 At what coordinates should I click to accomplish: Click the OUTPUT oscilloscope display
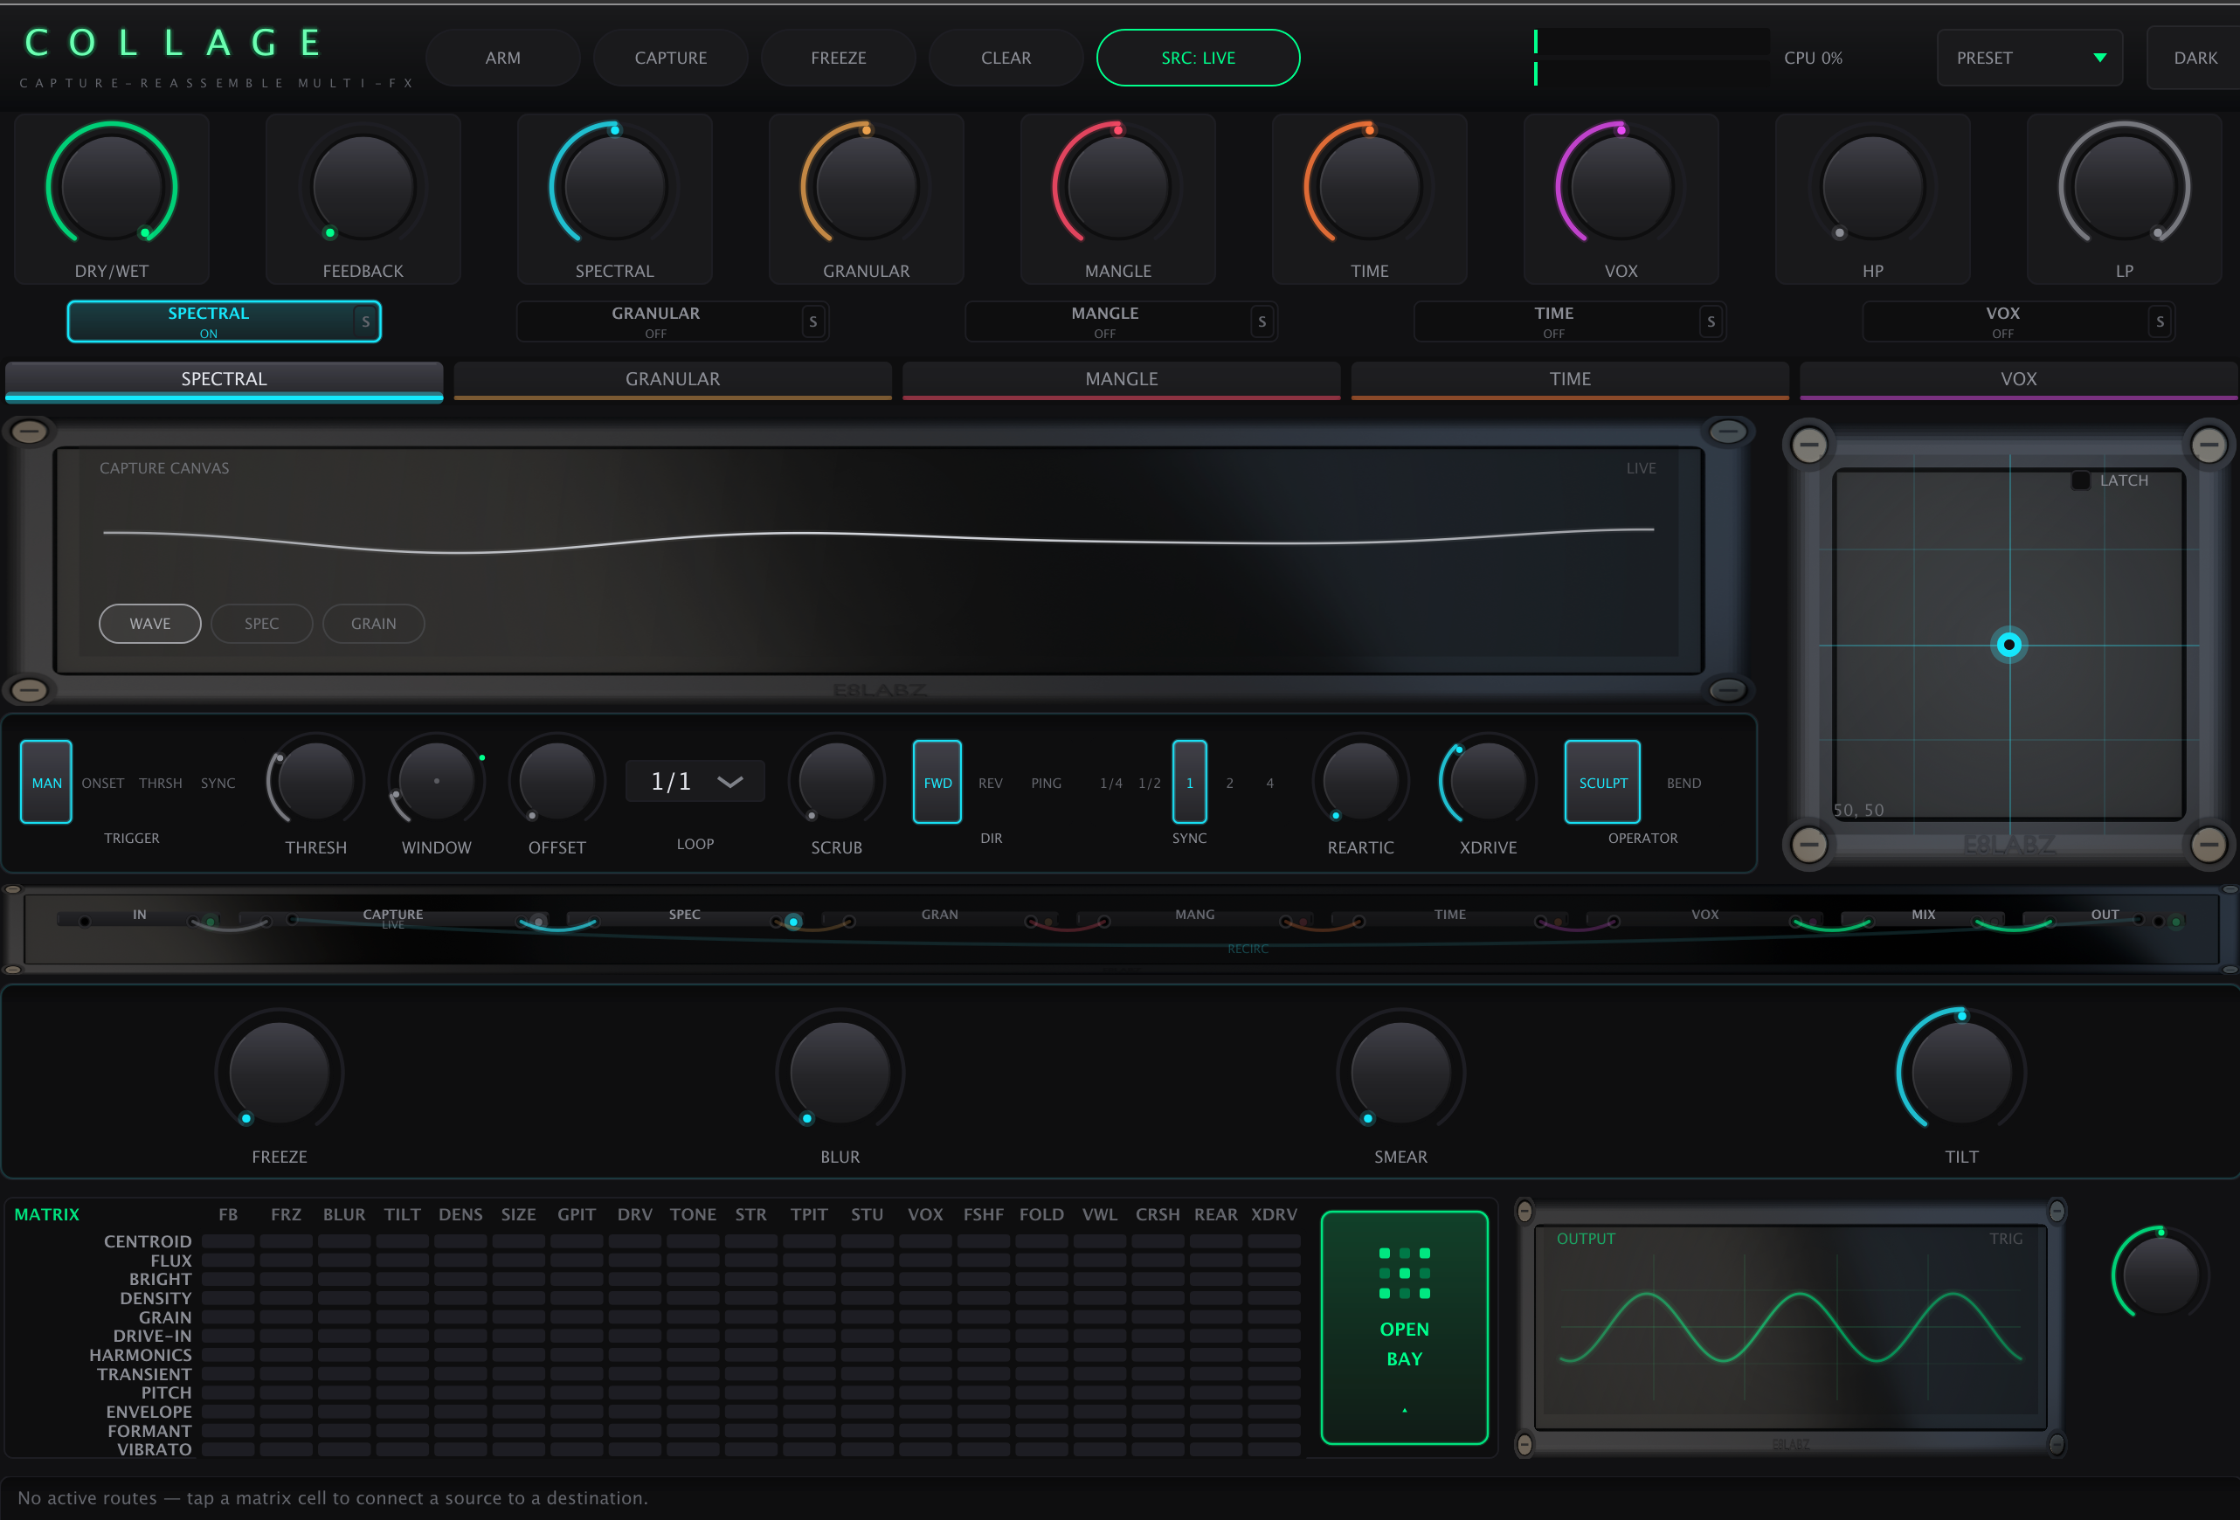[1790, 1327]
